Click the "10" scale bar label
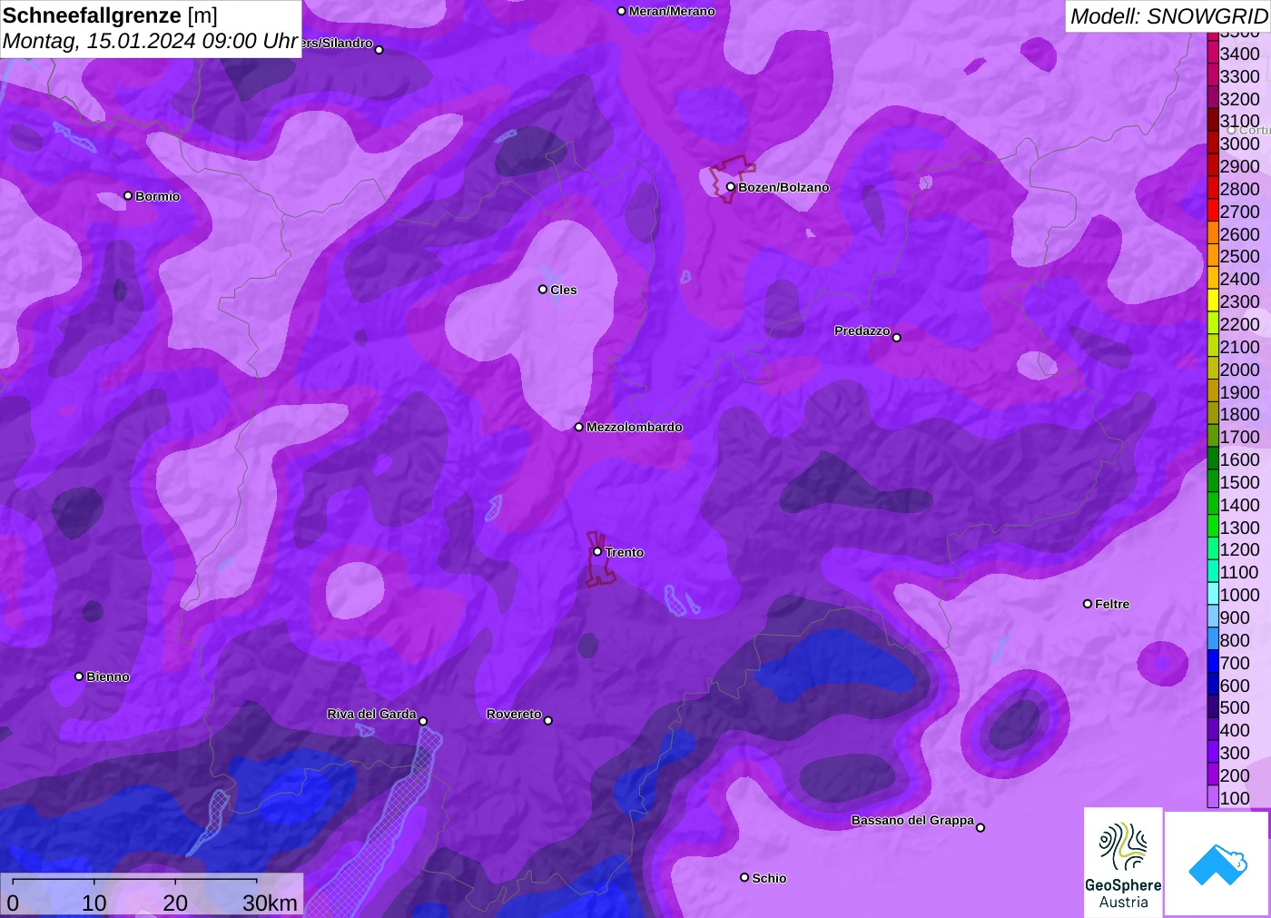 point(94,903)
